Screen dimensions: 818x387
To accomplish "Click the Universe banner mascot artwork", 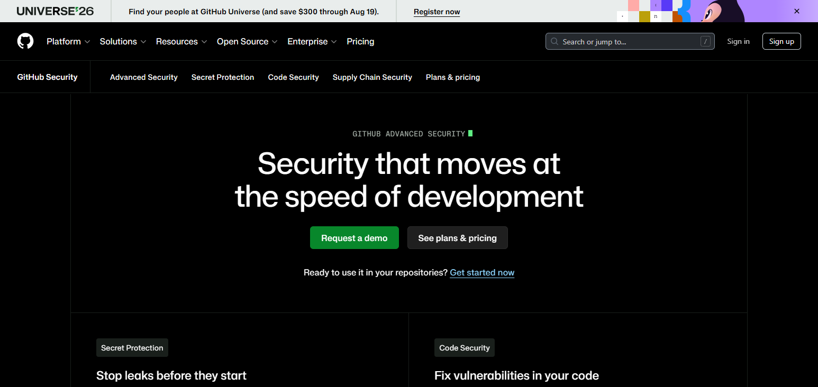I will 722,11.
